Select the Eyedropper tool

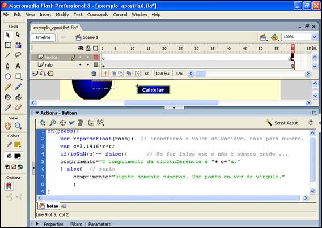(x=8, y=107)
